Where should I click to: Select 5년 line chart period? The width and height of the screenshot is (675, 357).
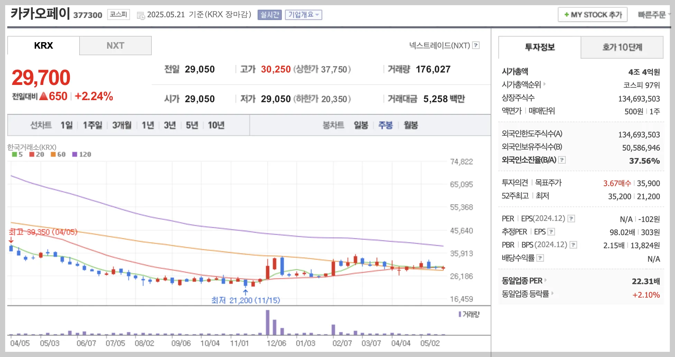(x=192, y=125)
